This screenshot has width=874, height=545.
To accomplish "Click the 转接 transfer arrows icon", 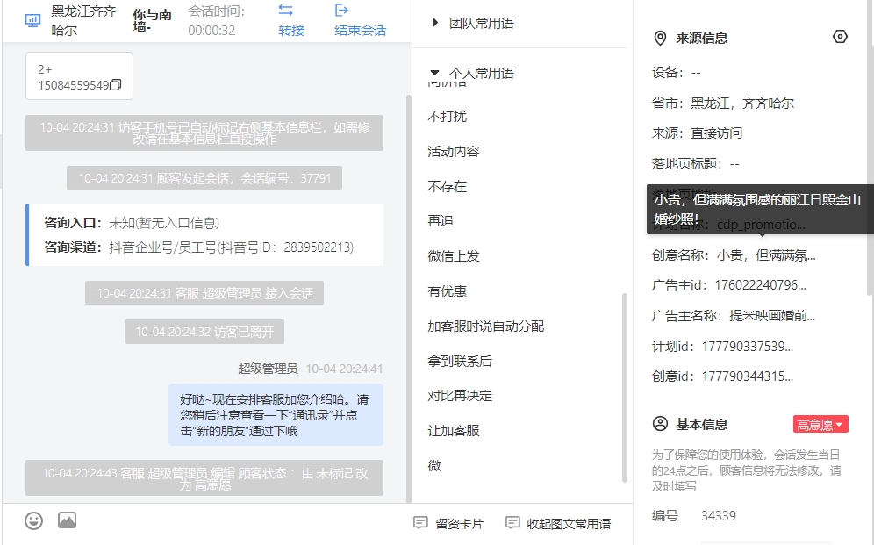I will 285,10.
